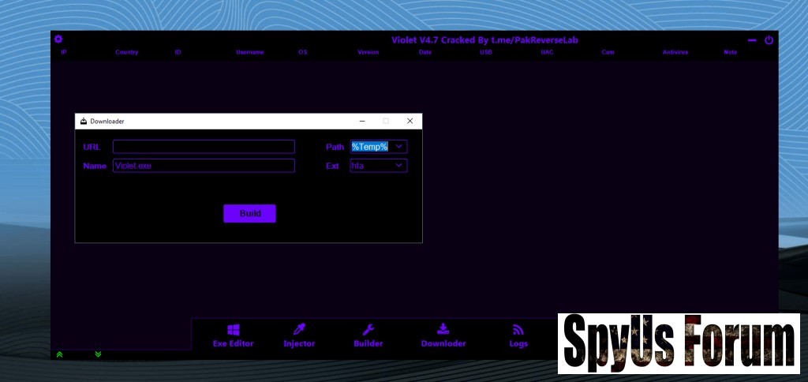Click the Antivirus column header
The height and width of the screenshot is (382, 808).
(675, 52)
